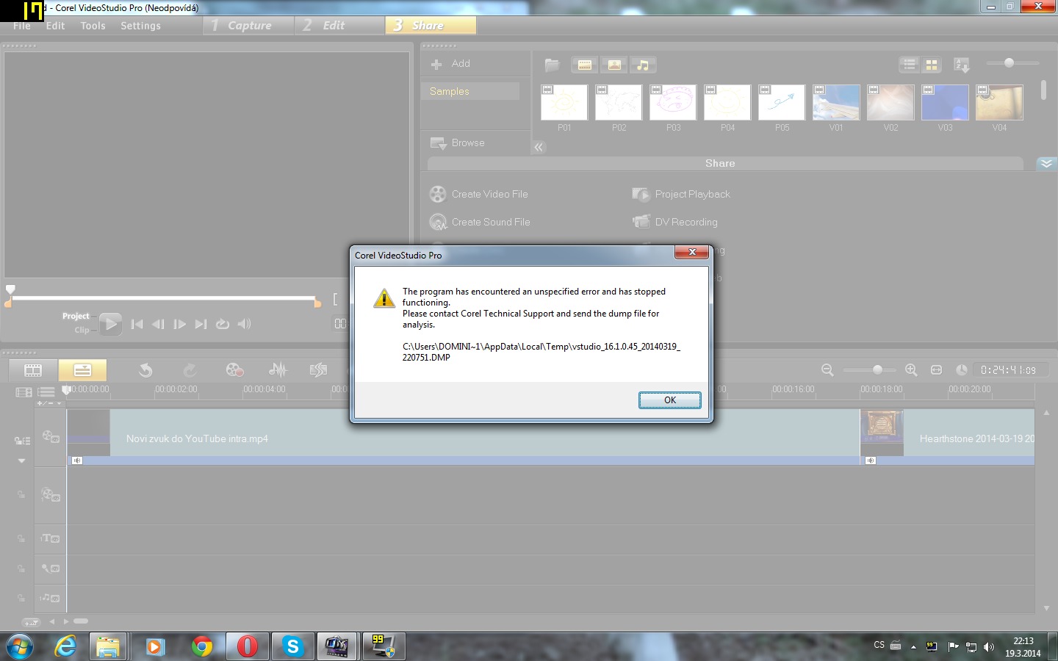
Task: Click Create Video File
Action: (479, 194)
